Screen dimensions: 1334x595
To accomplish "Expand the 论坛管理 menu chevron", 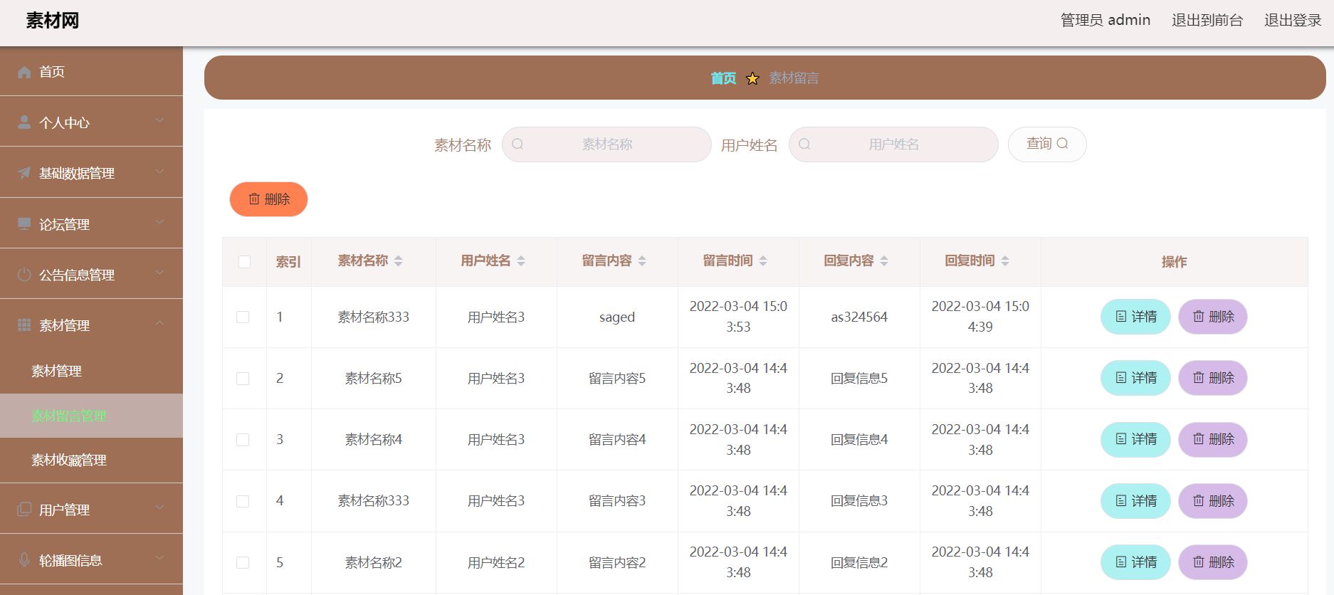I will [159, 222].
